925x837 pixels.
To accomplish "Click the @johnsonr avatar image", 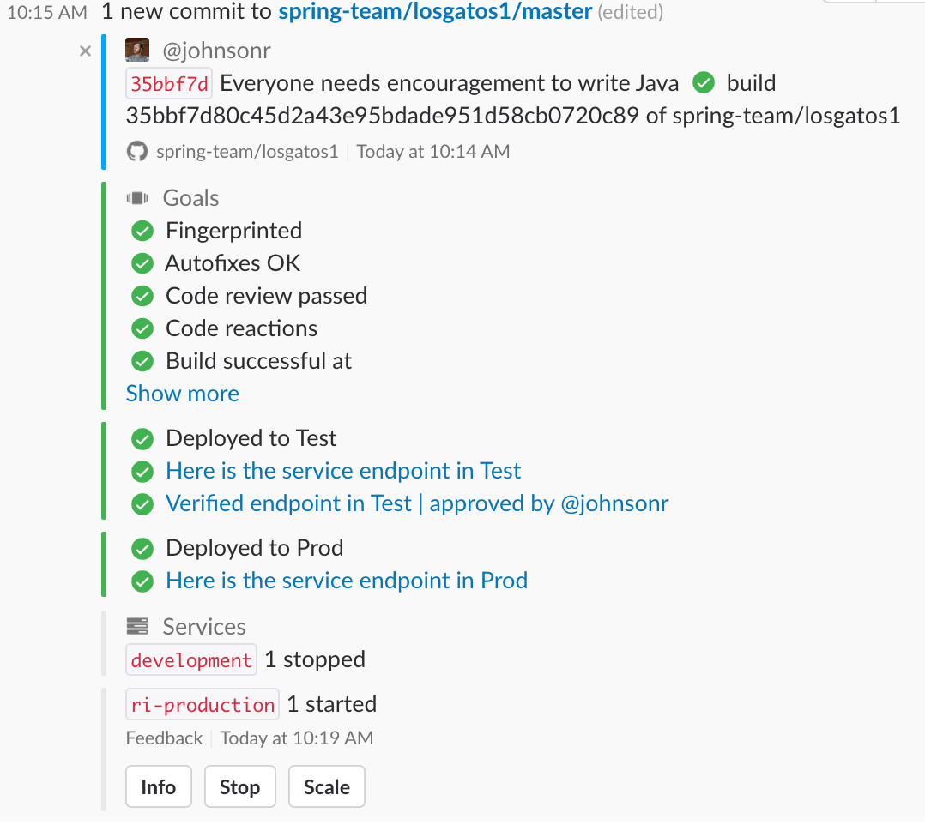I will 137,51.
